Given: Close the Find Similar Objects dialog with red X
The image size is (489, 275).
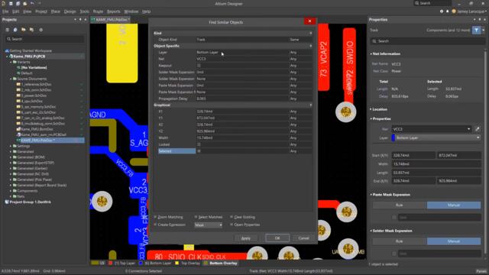Looking at the screenshot, I should click(309, 21).
